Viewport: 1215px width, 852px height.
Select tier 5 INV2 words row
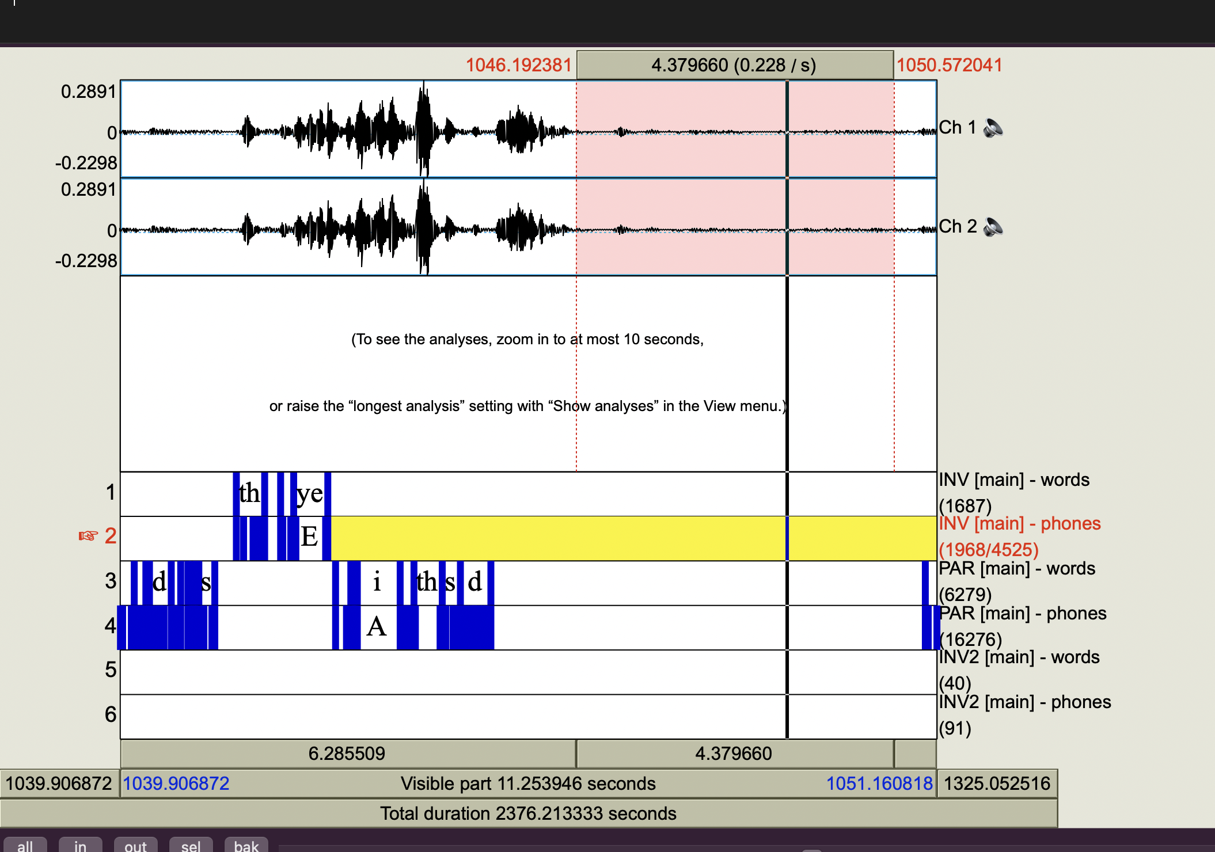(x=528, y=672)
